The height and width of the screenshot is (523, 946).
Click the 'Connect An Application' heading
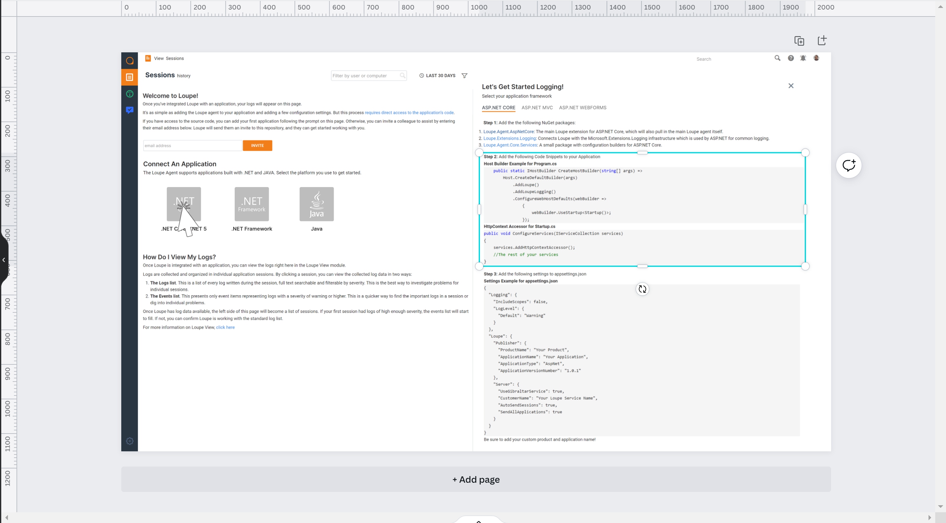coord(180,164)
